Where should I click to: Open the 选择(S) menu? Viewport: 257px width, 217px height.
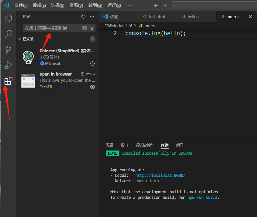(57, 6)
